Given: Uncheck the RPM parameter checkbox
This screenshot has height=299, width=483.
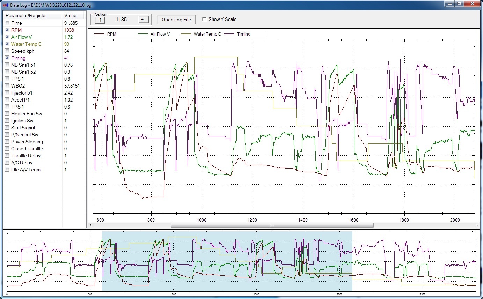Looking at the screenshot, I should click(x=7, y=30).
